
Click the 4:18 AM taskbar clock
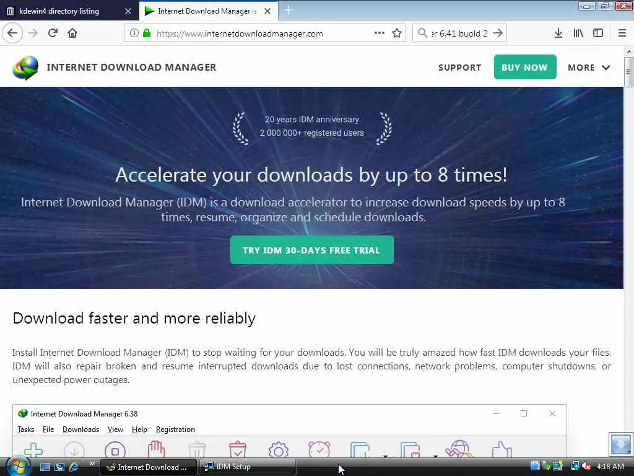click(610, 466)
